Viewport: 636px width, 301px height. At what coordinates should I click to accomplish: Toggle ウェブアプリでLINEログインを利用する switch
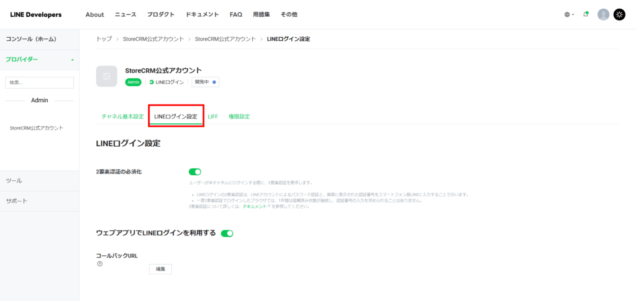(227, 233)
